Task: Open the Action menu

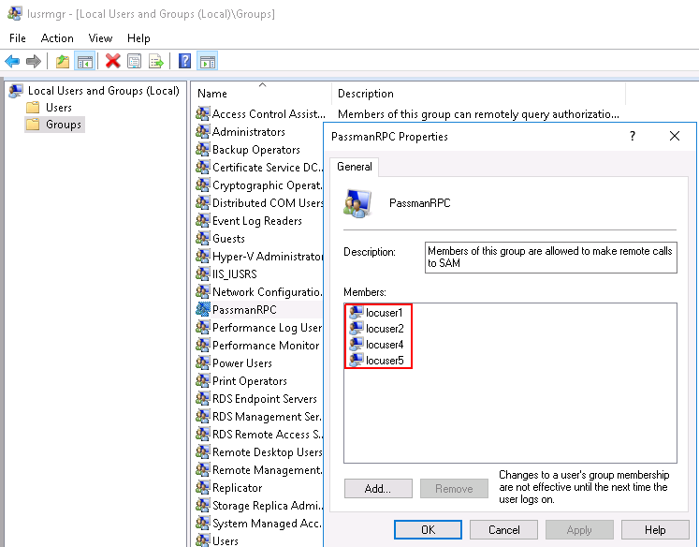Action: (x=57, y=38)
